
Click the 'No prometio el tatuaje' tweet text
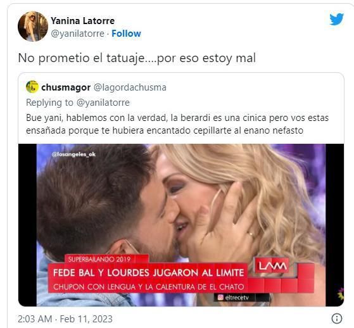[137, 58]
